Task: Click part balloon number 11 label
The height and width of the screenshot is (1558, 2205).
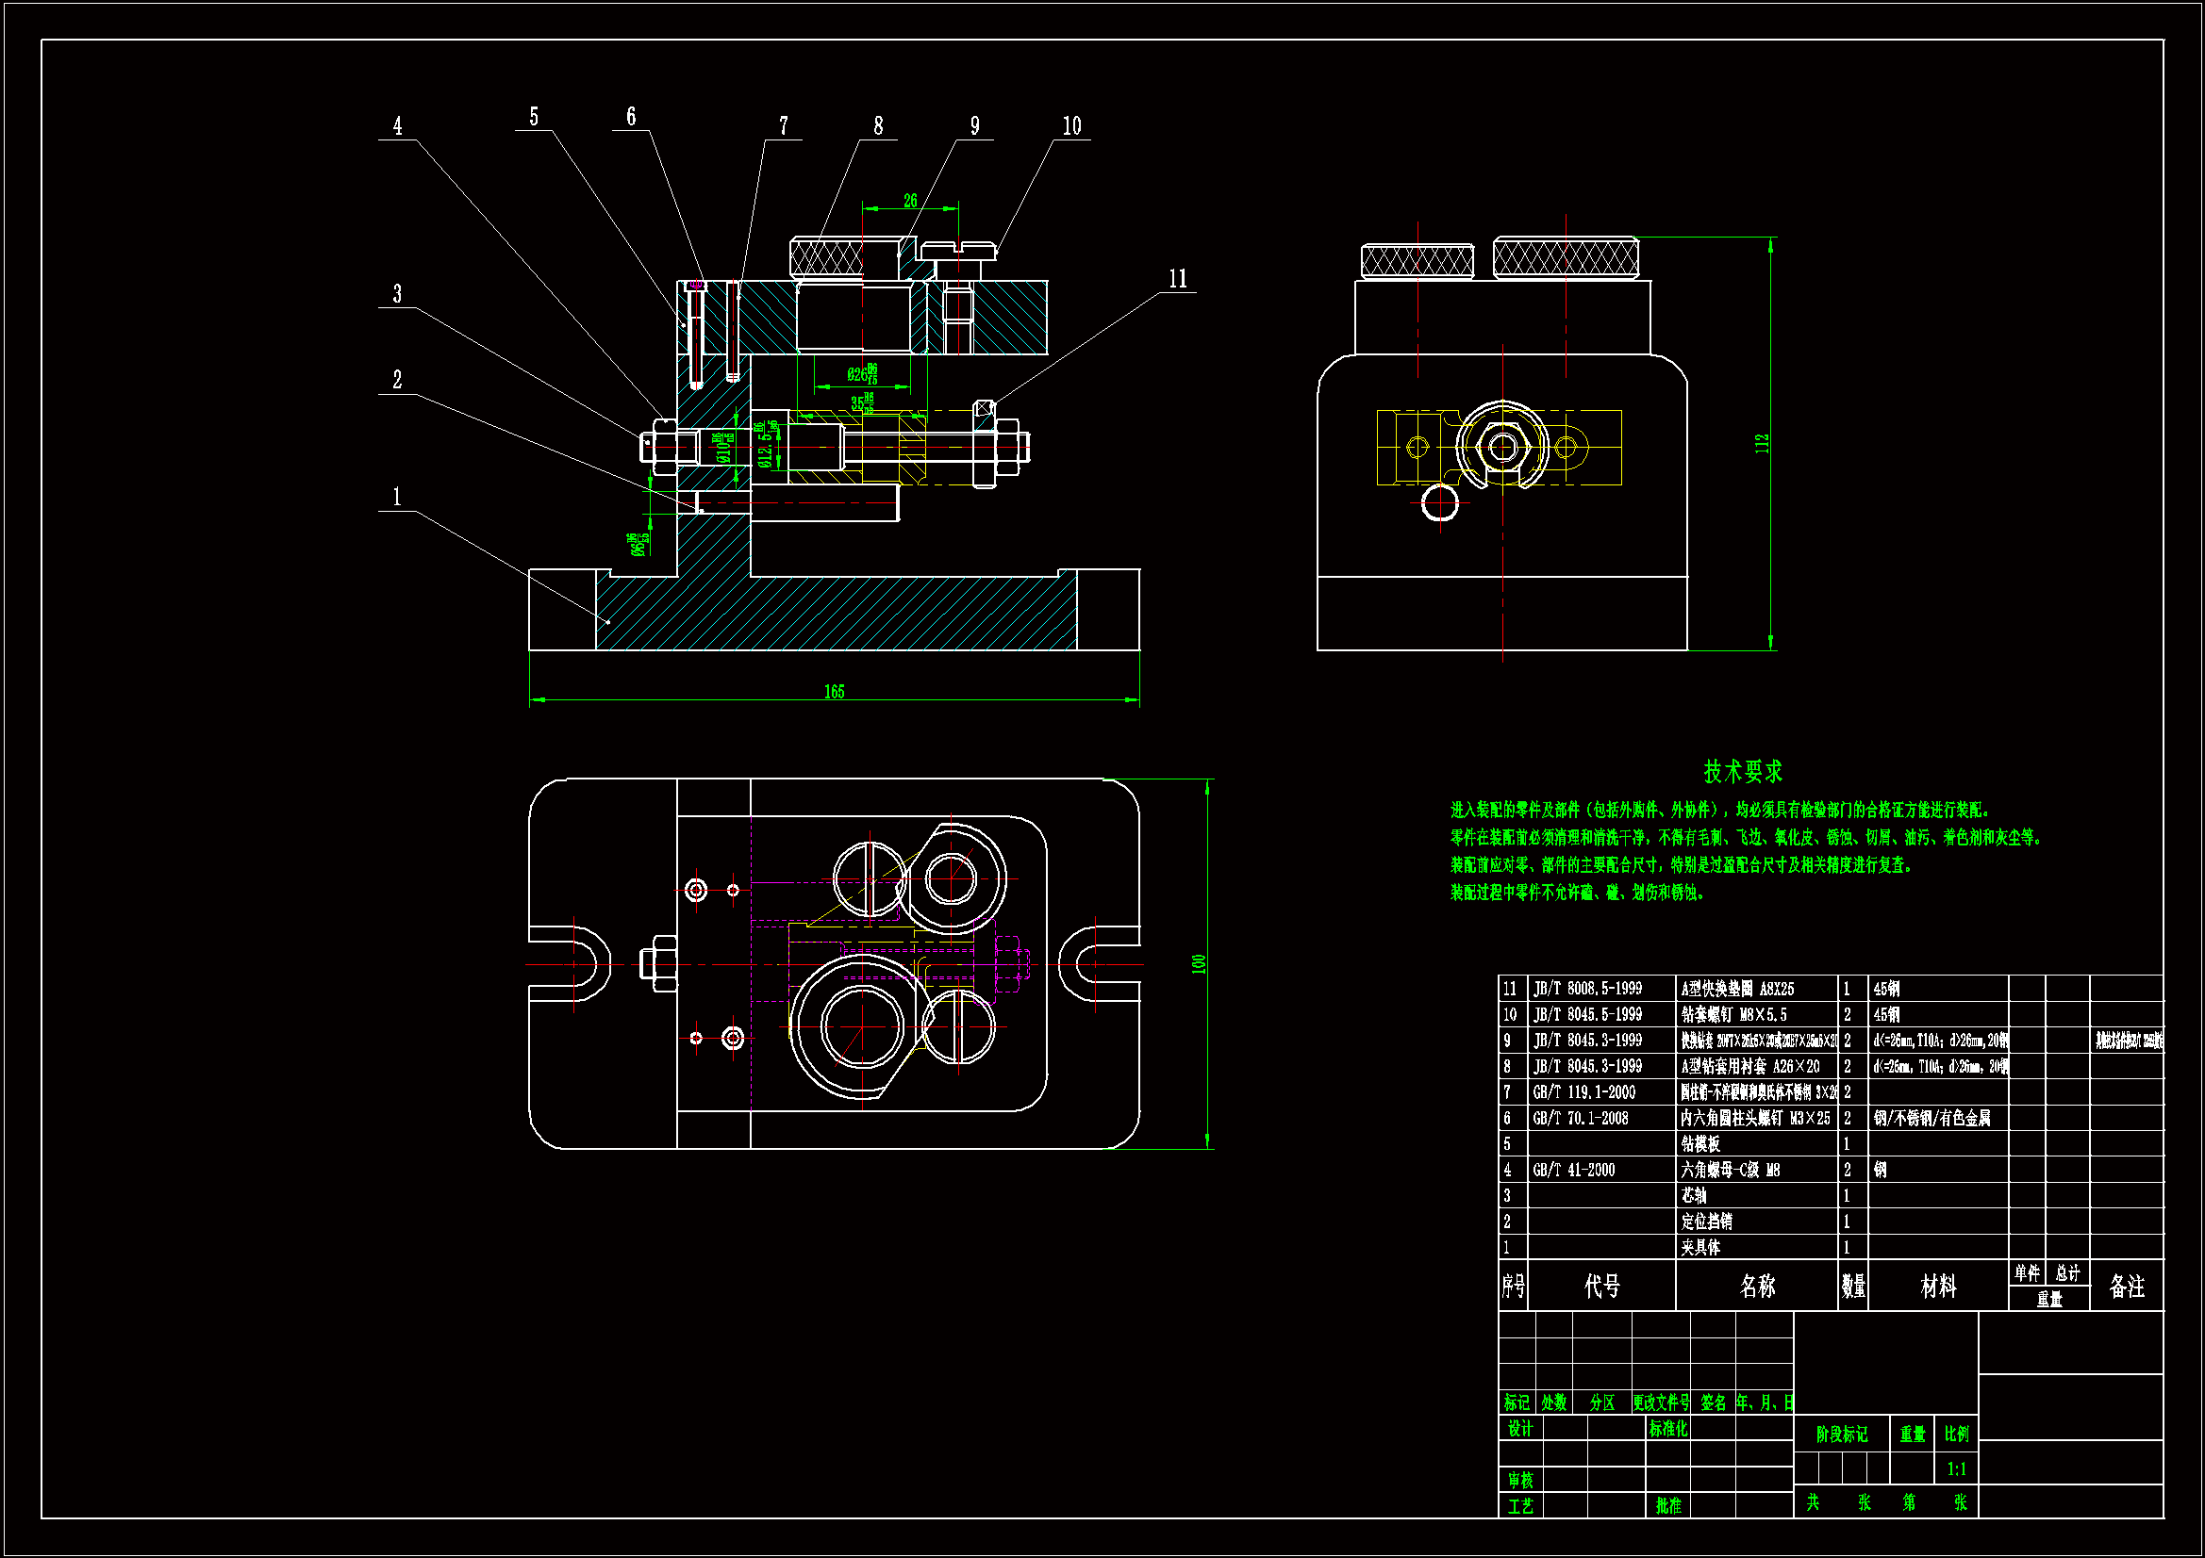Action: pos(1177,278)
